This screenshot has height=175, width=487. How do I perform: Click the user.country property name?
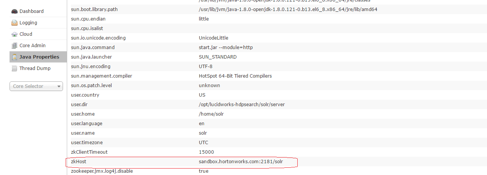pos(85,95)
